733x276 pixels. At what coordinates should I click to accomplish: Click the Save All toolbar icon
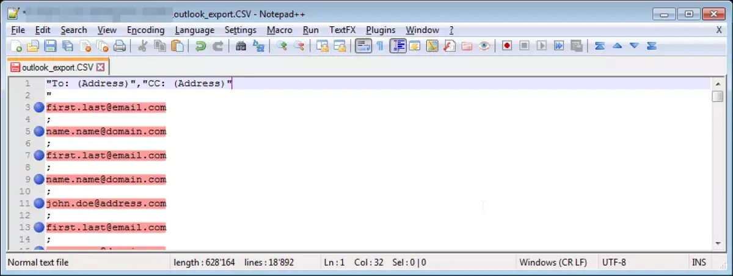pos(68,46)
